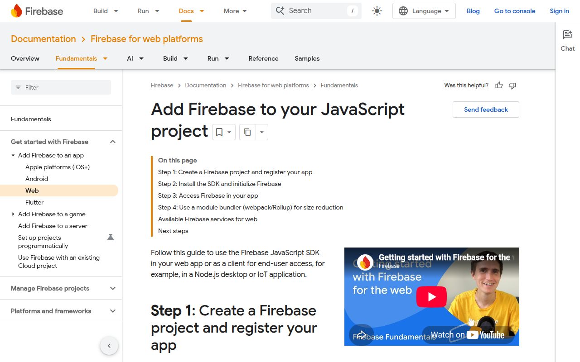The width and height of the screenshot is (580, 362).
Task: Jump to Next steps
Action: click(173, 231)
